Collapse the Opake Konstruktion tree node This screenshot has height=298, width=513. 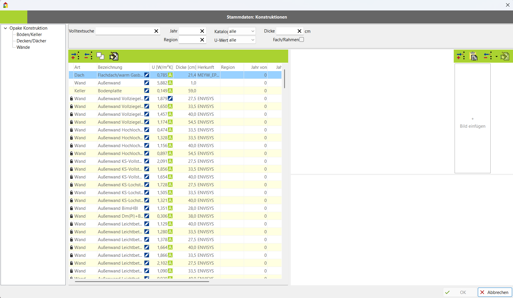[x=5, y=28]
